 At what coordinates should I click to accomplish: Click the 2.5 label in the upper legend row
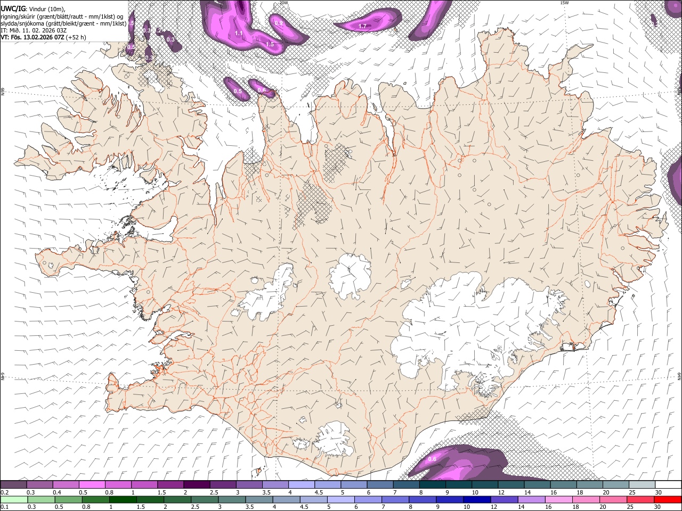[x=214, y=492]
